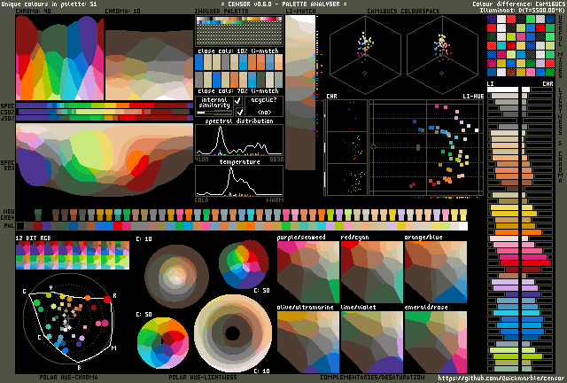Toggle the internal similarity checkbox
This screenshot has width=567, height=383.
click(x=238, y=100)
